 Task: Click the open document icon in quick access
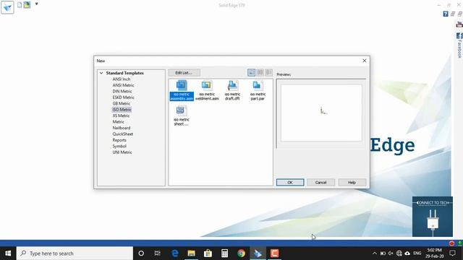[27, 5]
